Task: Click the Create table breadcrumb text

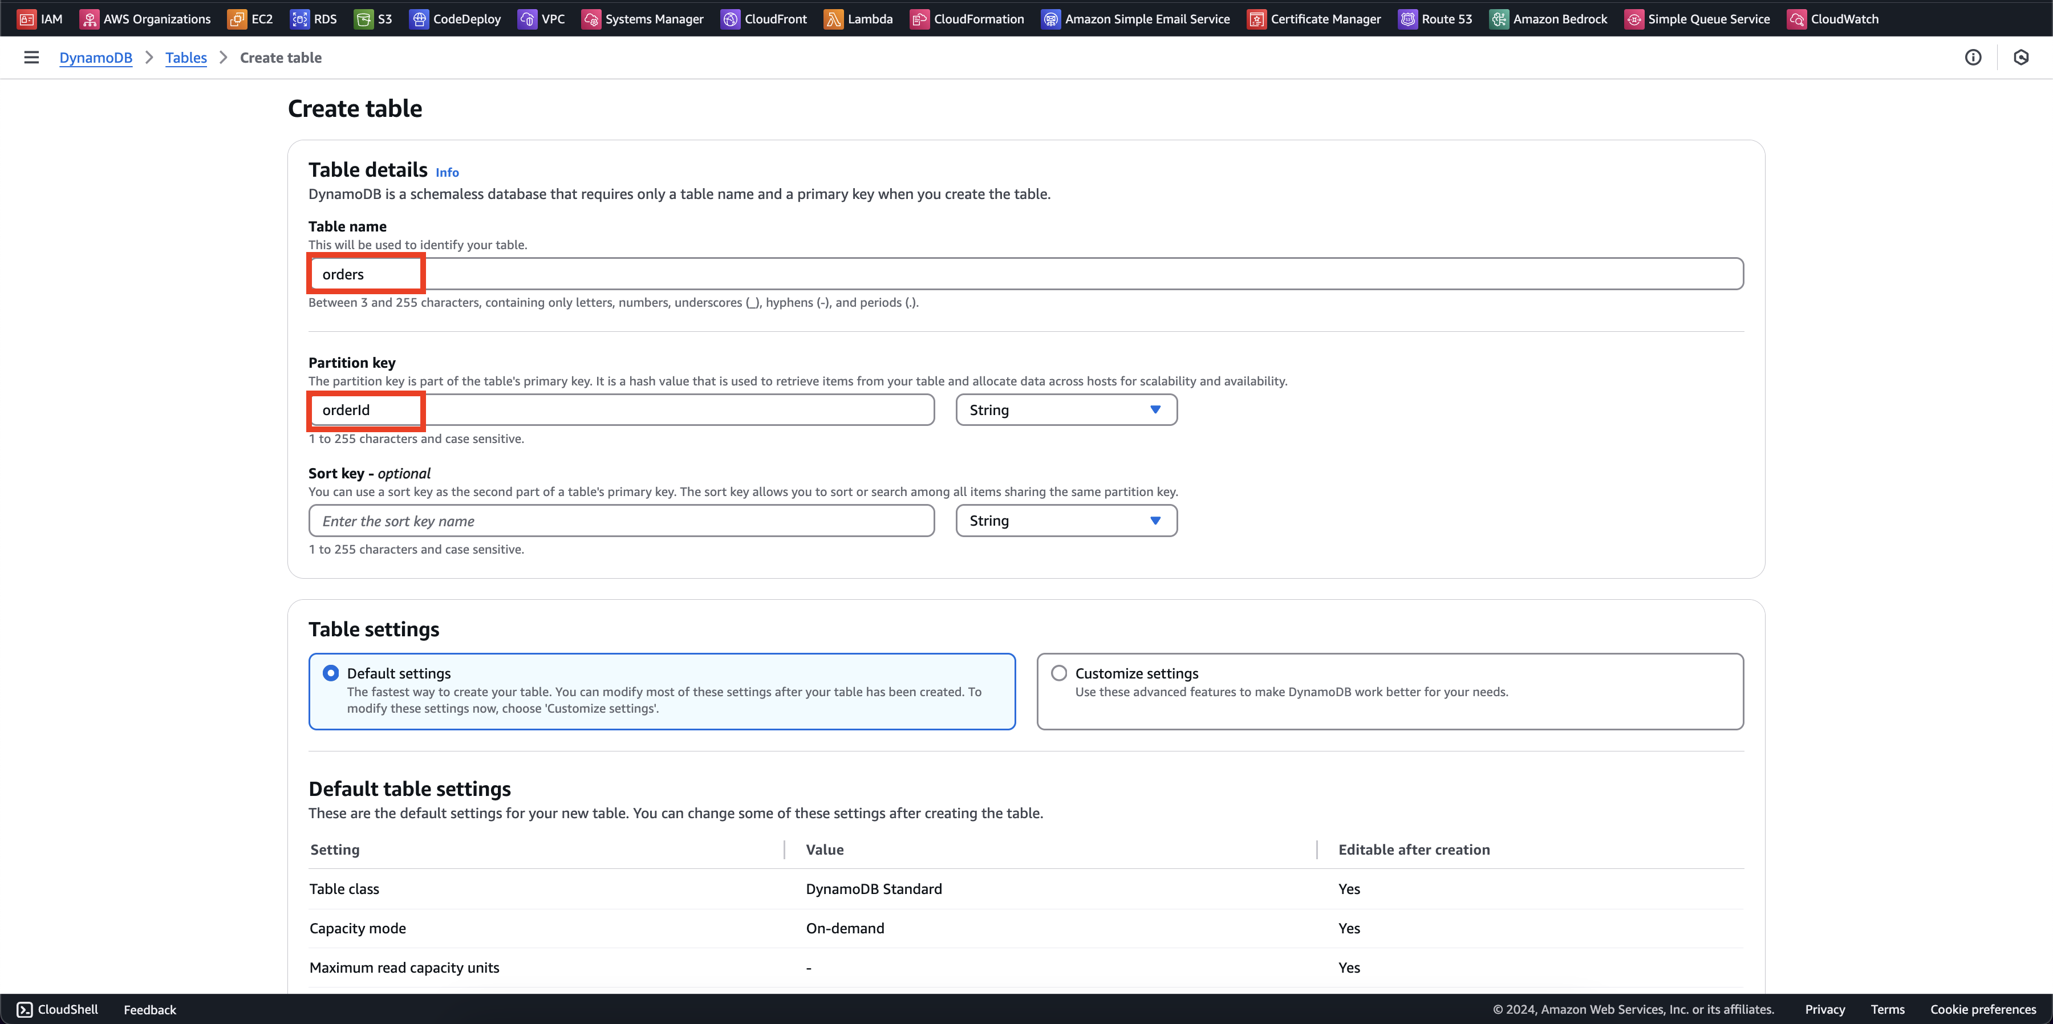Action: [x=281, y=58]
